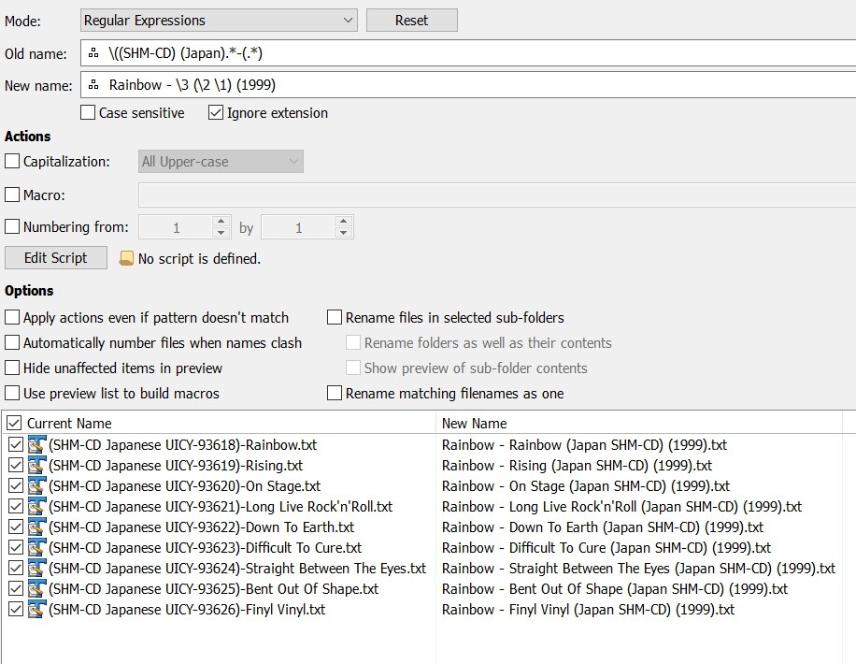Open the pattern helper icon in Old name field
This screenshot has height=664, width=856.
[93, 53]
